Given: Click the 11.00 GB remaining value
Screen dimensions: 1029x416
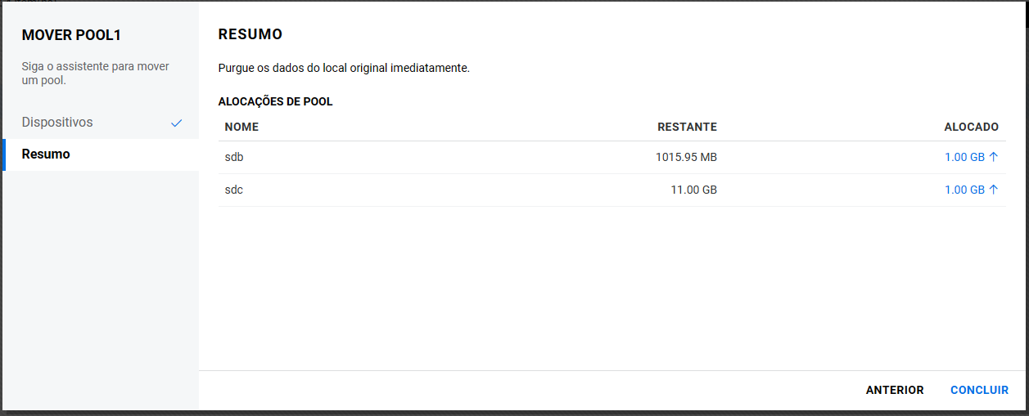Looking at the screenshot, I should click(x=693, y=190).
